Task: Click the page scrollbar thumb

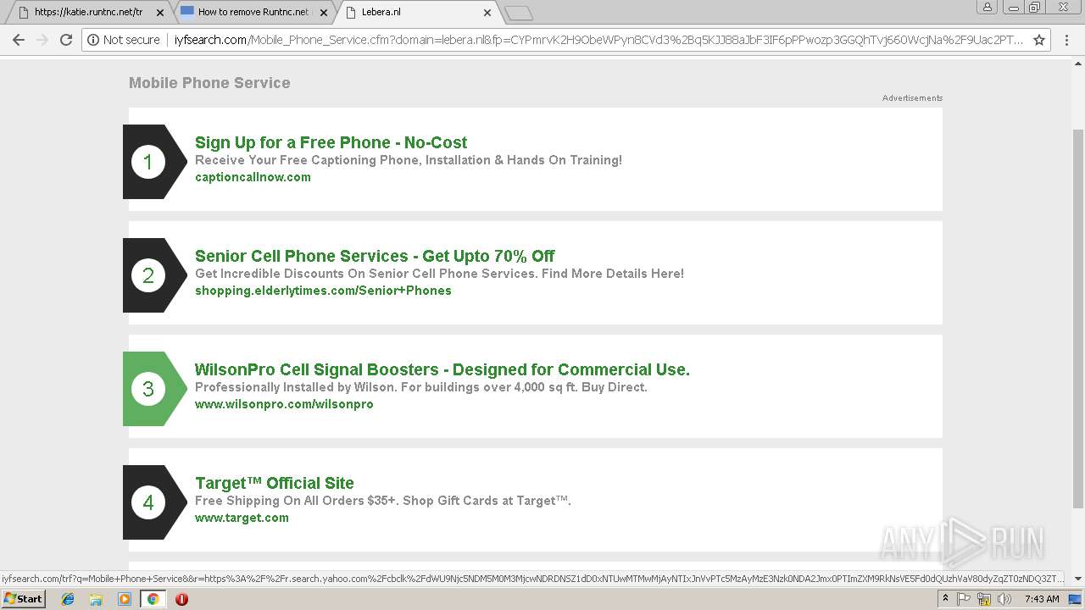Action: coord(1078,318)
